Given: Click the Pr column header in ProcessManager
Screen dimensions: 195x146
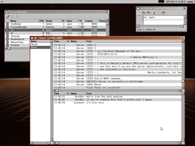Looking at the screenshot, I should tap(63, 21).
